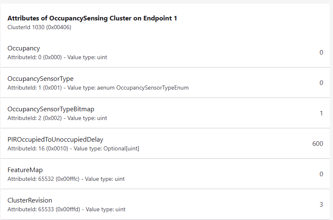Click the AttributeId 65533 (0x00fffd) description

pos(66,209)
